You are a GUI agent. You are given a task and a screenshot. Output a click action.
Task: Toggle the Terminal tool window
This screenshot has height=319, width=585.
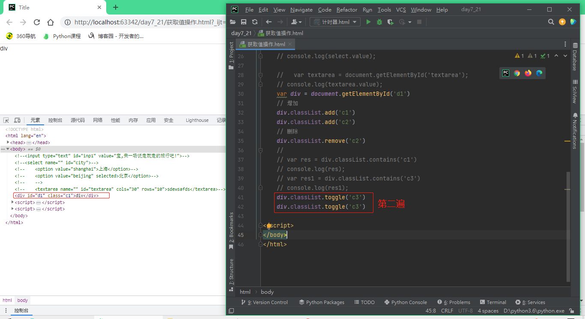coord(493,302)
